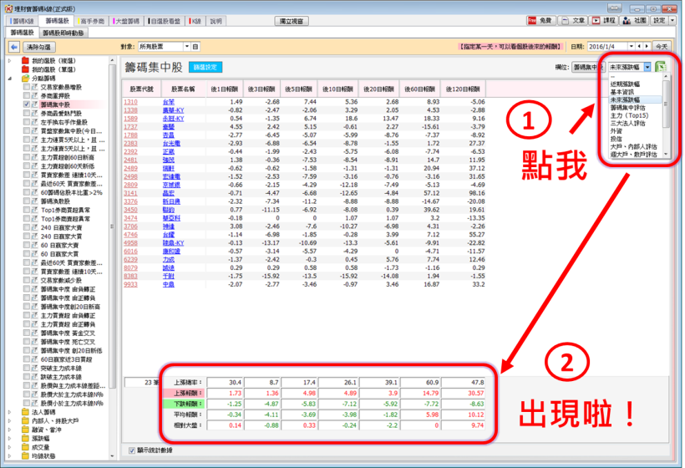The height and width of the screenshot is (468, 685).
Task: Check the 交易家數減少股 checkbox
Action: [27, 280]
